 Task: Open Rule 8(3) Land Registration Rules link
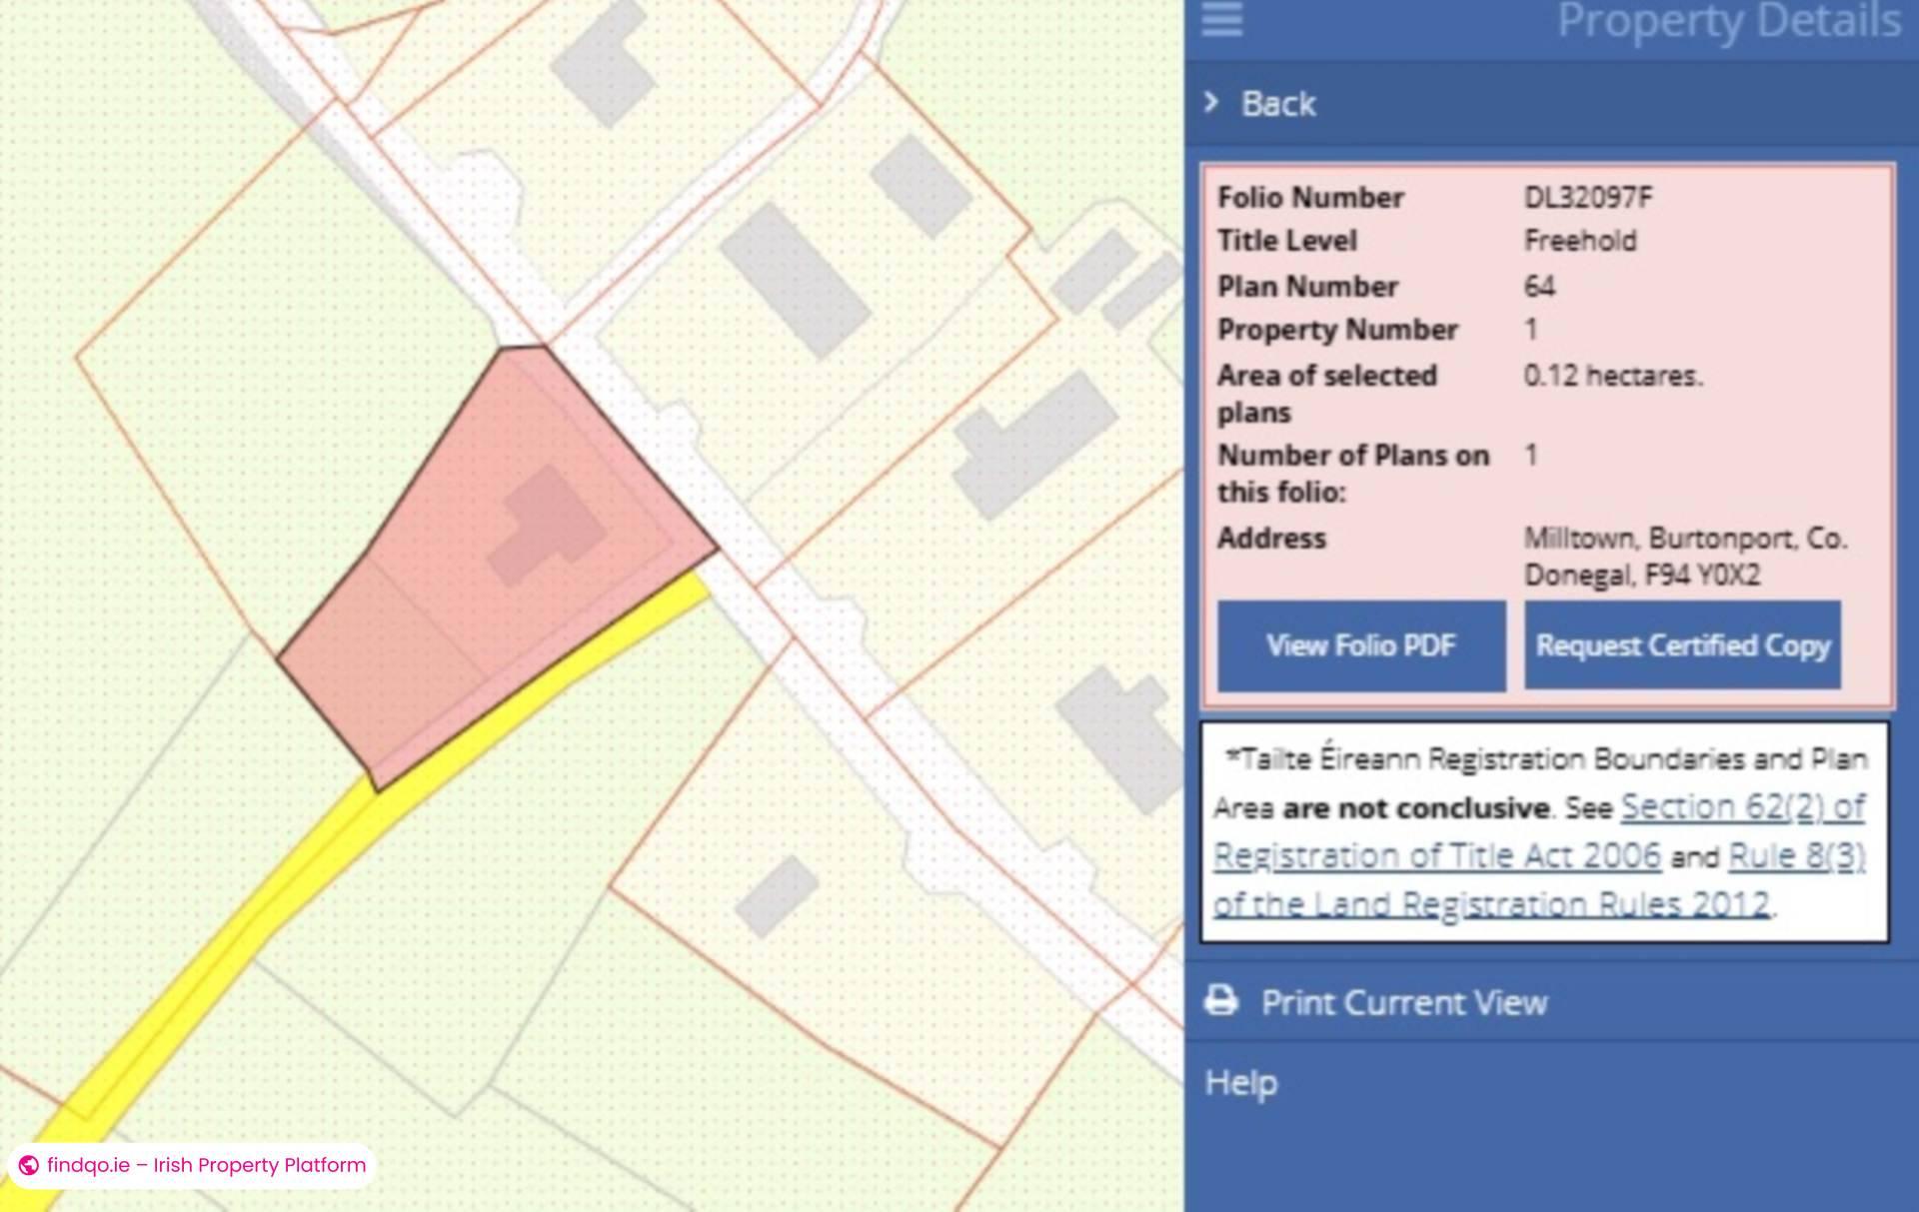tap(1796, 856)
